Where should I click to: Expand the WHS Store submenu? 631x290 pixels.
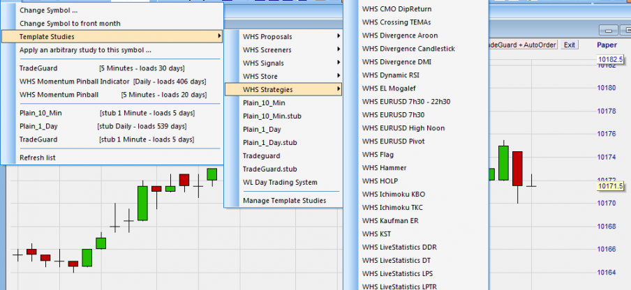pyautogui.click(x=283, y=76)
